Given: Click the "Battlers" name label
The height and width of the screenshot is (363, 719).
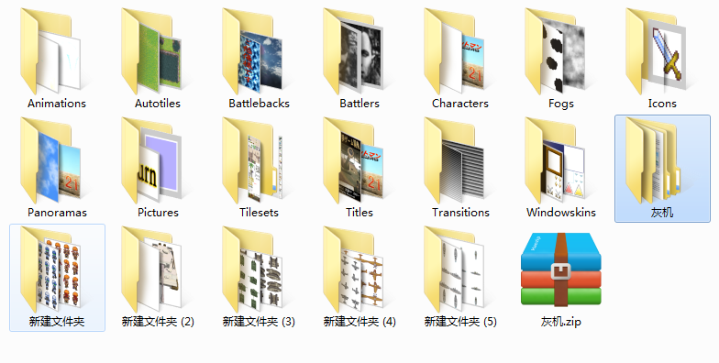Looking at the screenshot, I should click(359, 104).
